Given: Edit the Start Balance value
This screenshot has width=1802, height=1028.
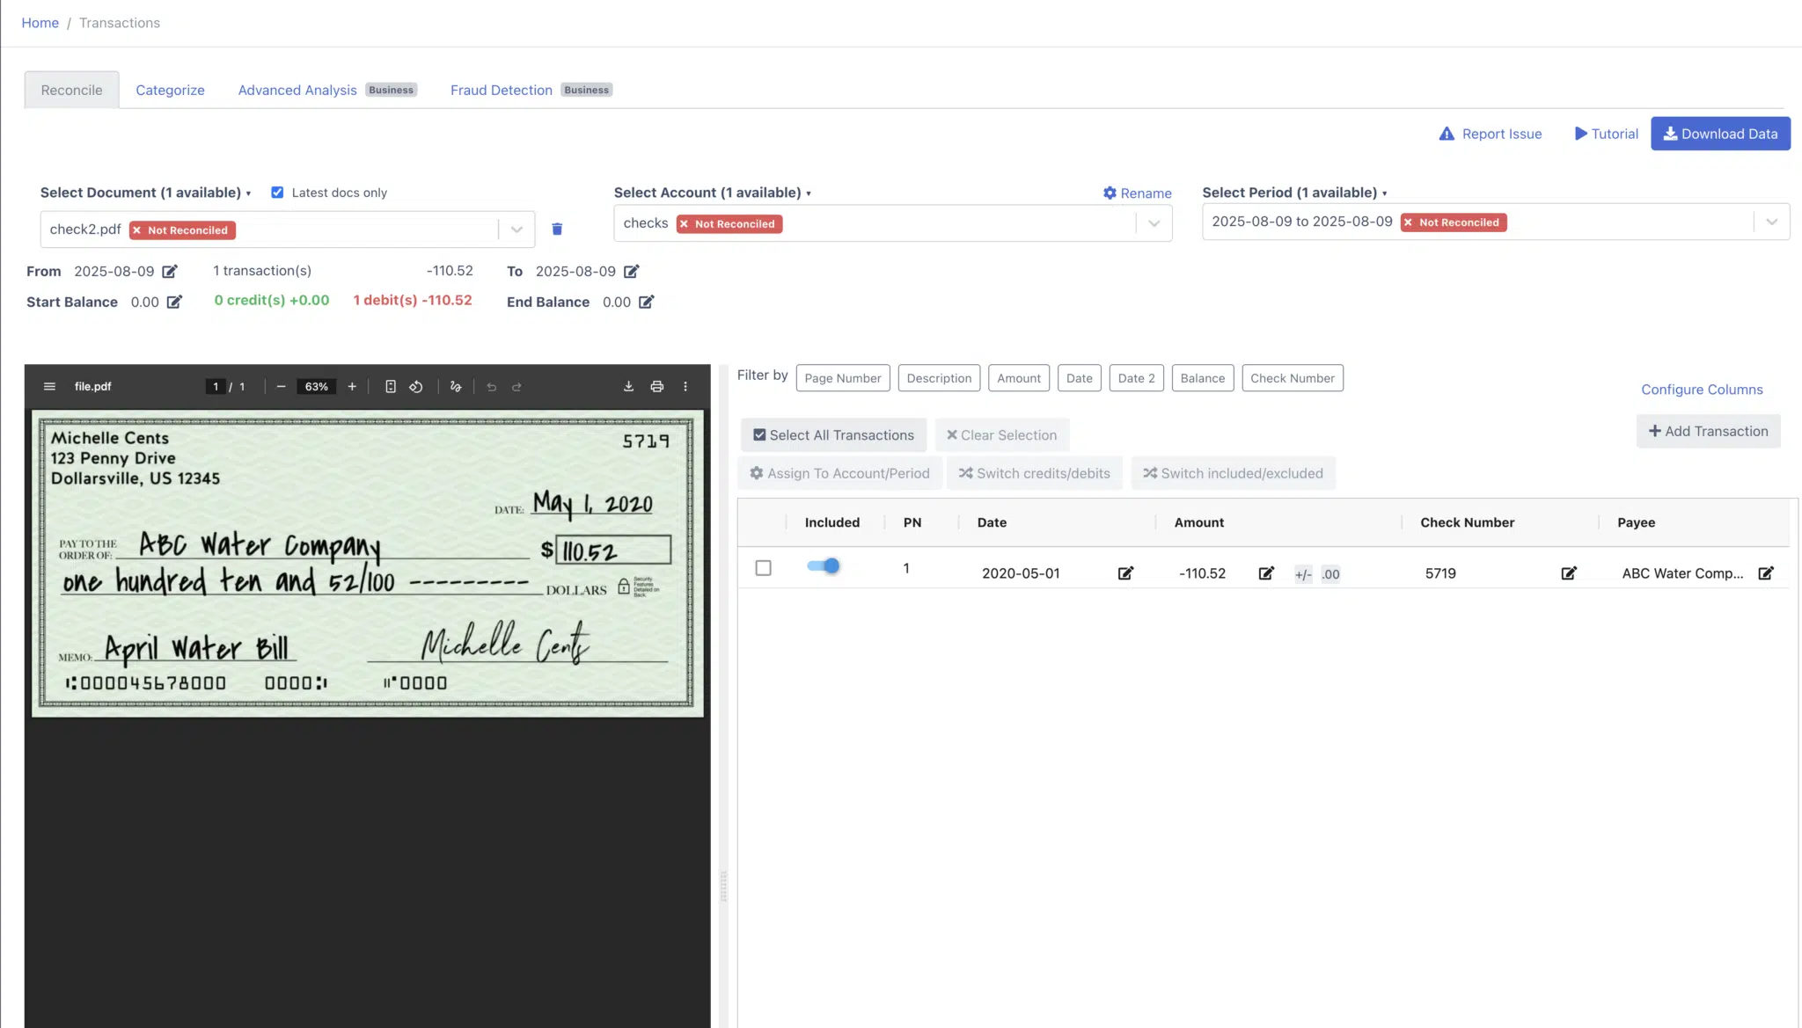Looking at the screenshot, I should click(x=174, y=303).
